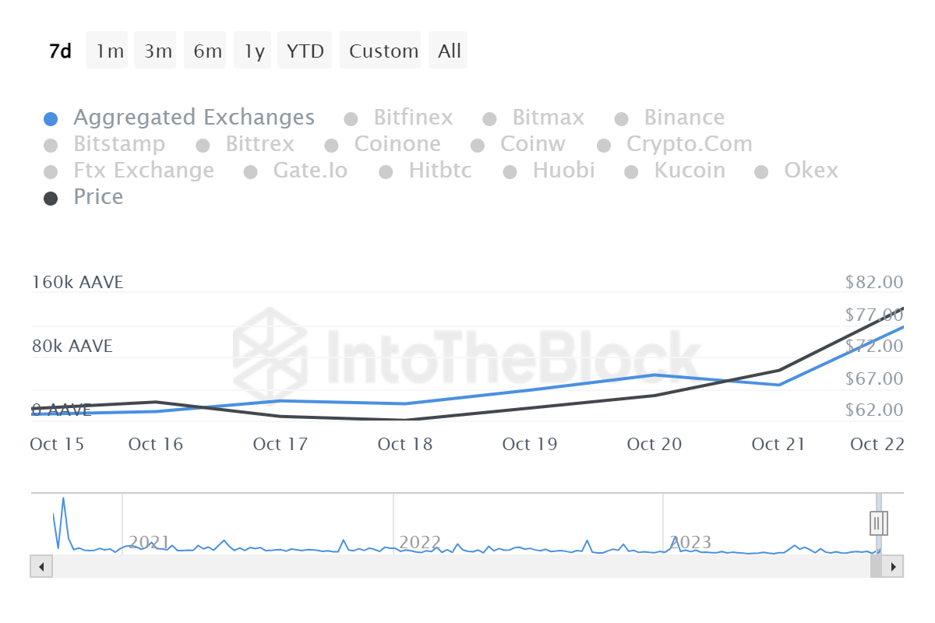The height and width of the screenshot is (623, 935).
Task: Select the YTD time range
Action: click(305, 50)
